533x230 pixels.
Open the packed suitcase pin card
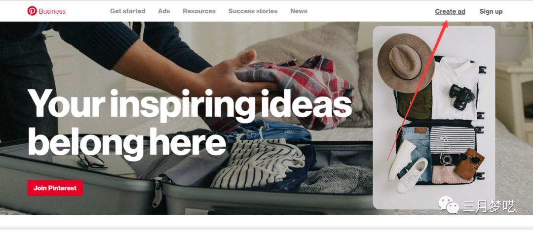(434, 117)
